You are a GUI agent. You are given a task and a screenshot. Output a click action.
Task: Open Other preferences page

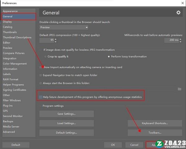click(7, 95)
